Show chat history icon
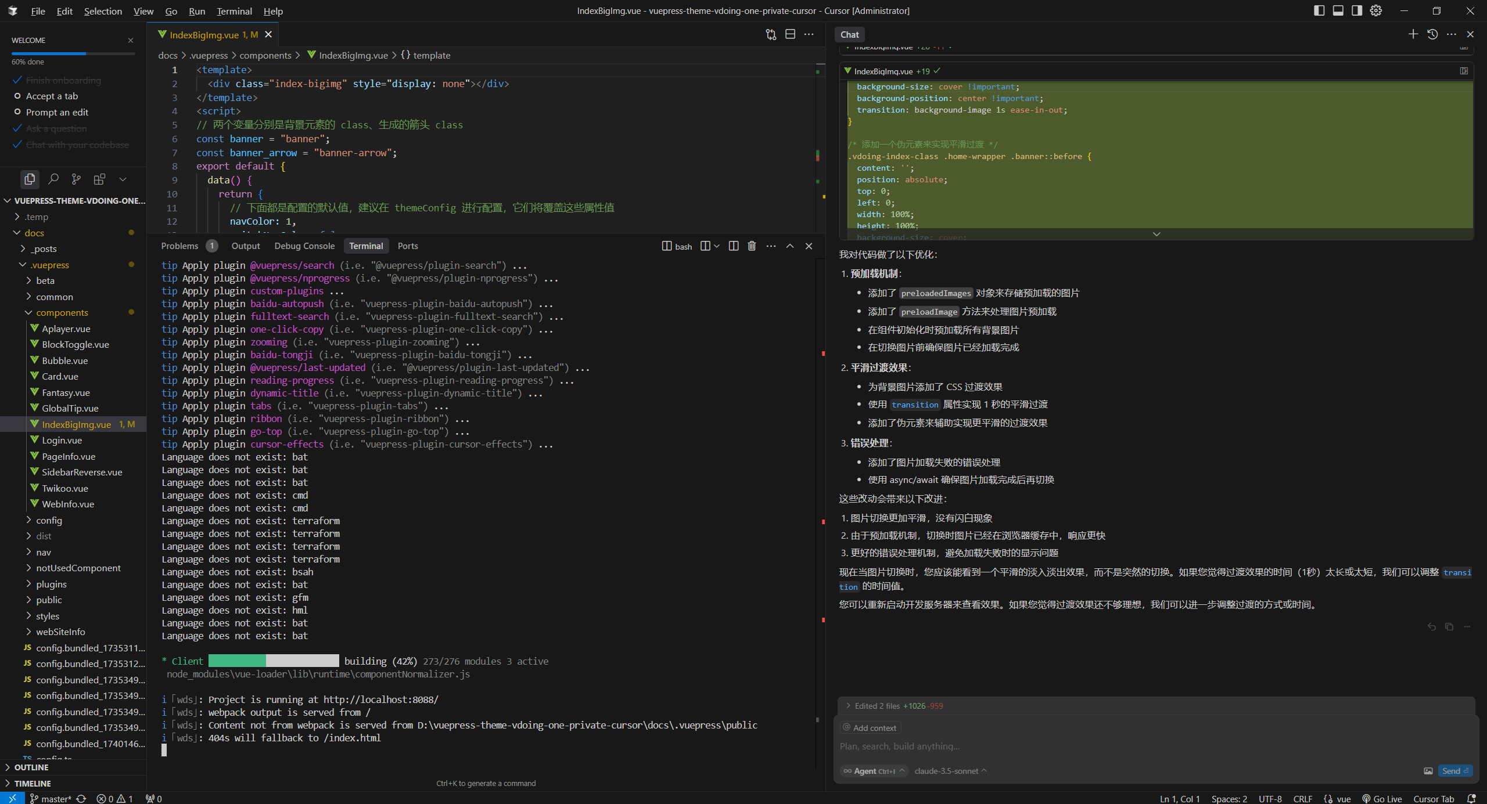 1432,34
